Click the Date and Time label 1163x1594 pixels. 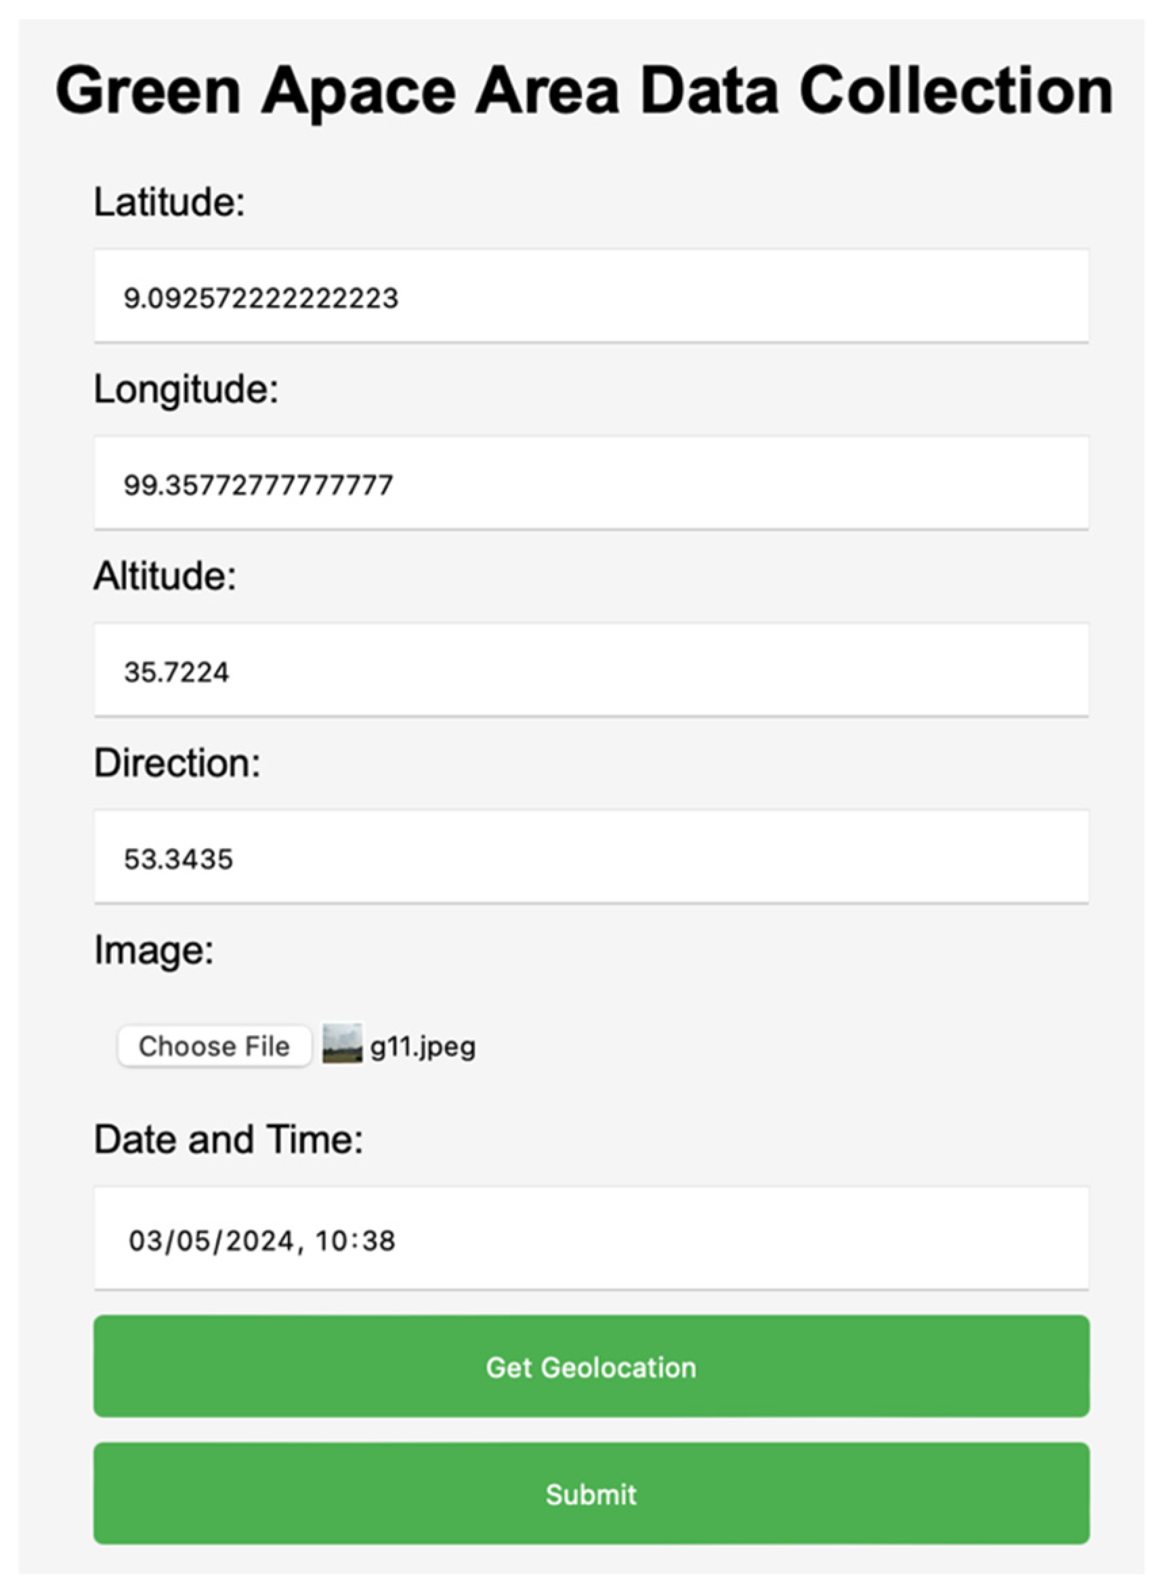tap(228, 1139)
